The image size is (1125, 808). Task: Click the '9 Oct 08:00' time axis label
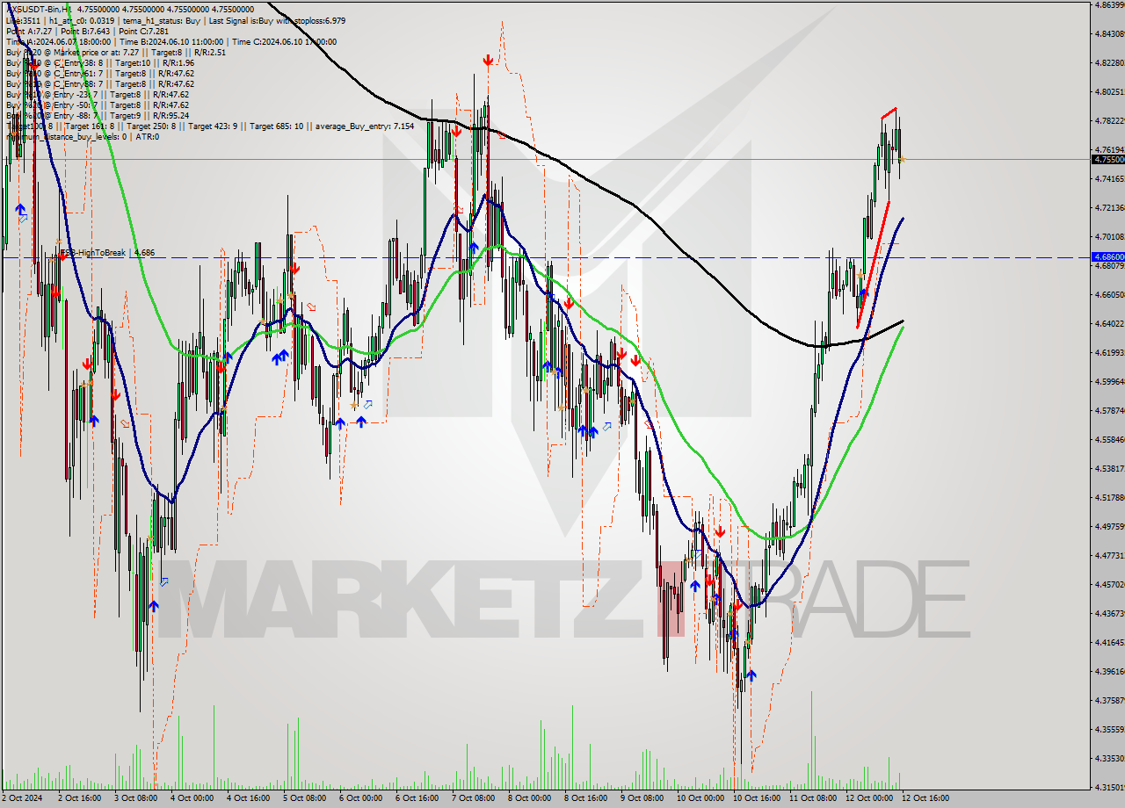point(642,798)
